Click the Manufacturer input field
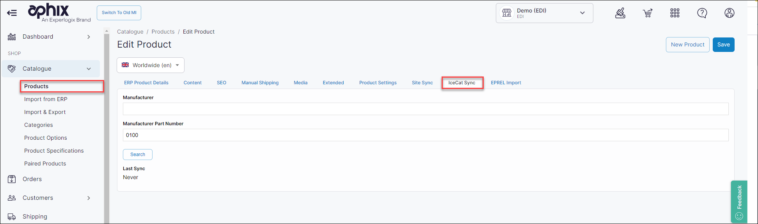This screenshot has width=758, height=224. pyautogui.click(x=425, y=109)
